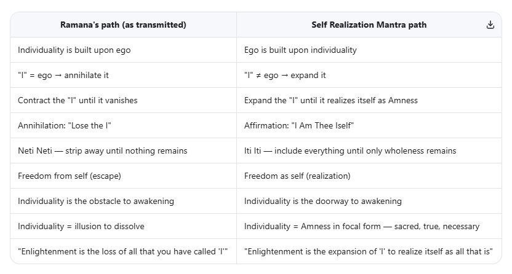Select the 'Affirmation: "I Am Thee Iself"' cell
Image resolution: width=512 pixels, height=274 pixels.
tap(300, 126)
